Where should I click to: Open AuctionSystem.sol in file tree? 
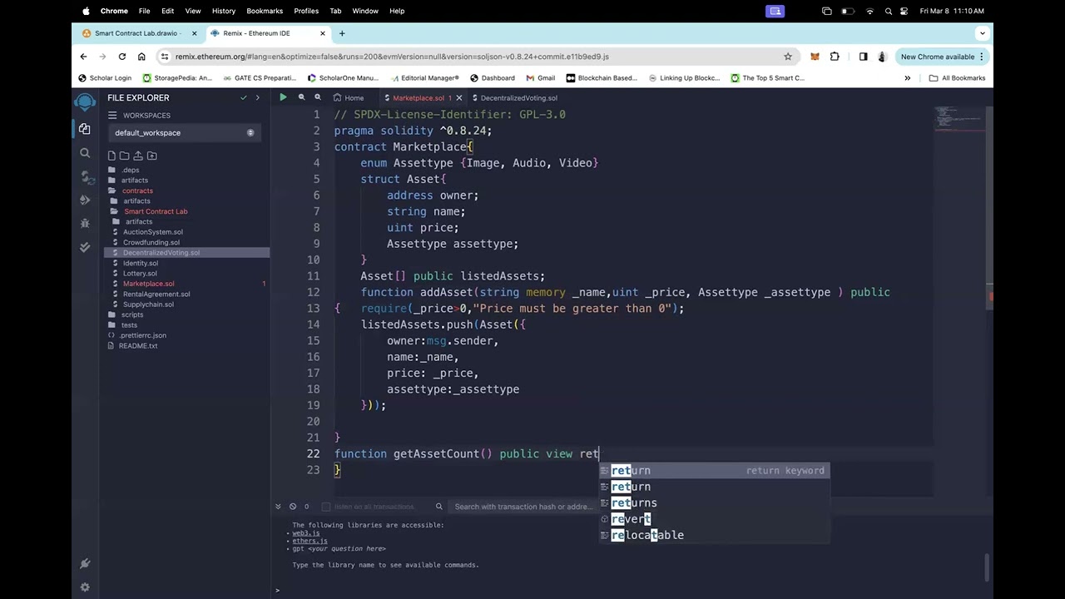pos(153,232)
